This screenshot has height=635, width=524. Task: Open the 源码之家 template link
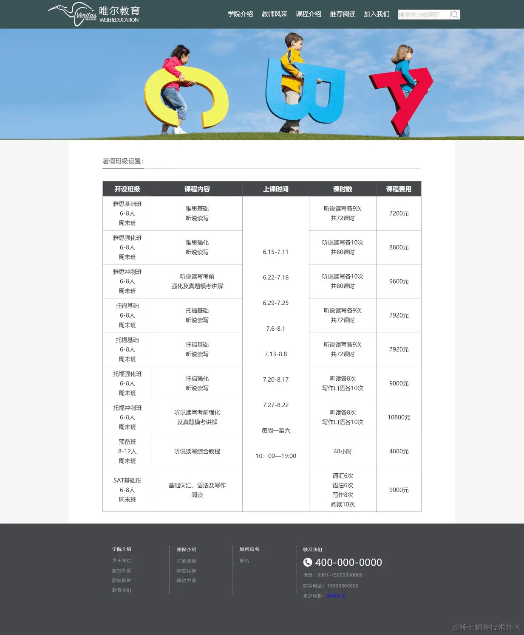[336, 596]
